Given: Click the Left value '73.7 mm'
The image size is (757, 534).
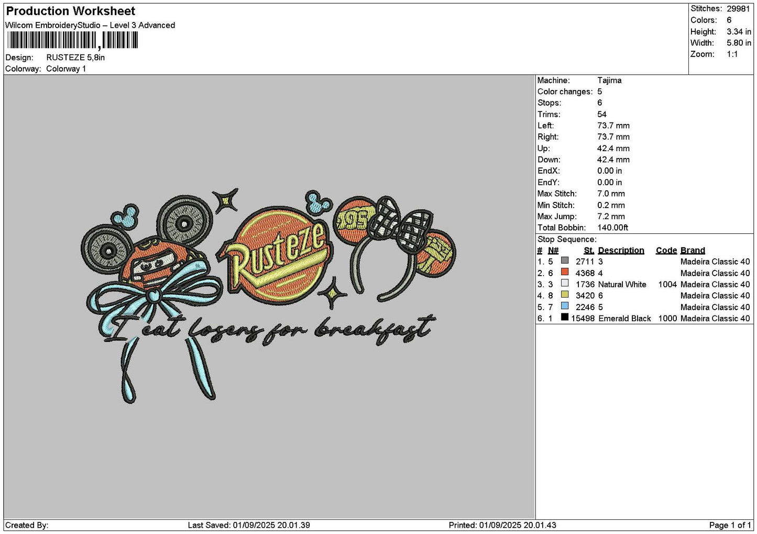Looking at the screenshot, I should tap(613, 126).
